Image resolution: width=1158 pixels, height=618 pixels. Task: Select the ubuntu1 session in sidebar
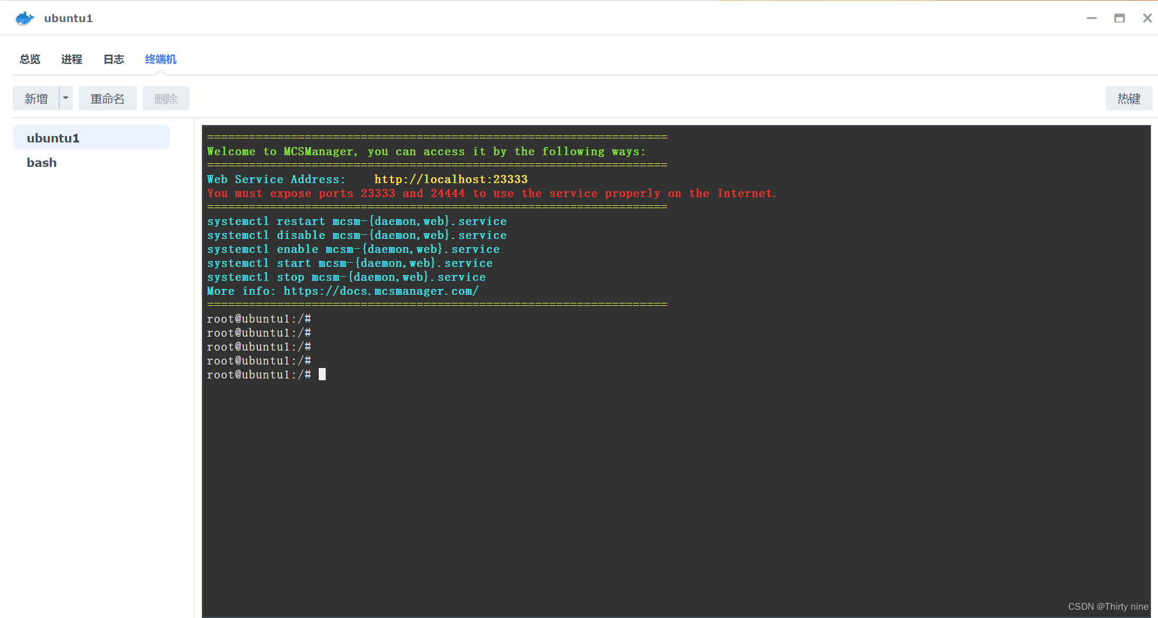pos(53,138)
